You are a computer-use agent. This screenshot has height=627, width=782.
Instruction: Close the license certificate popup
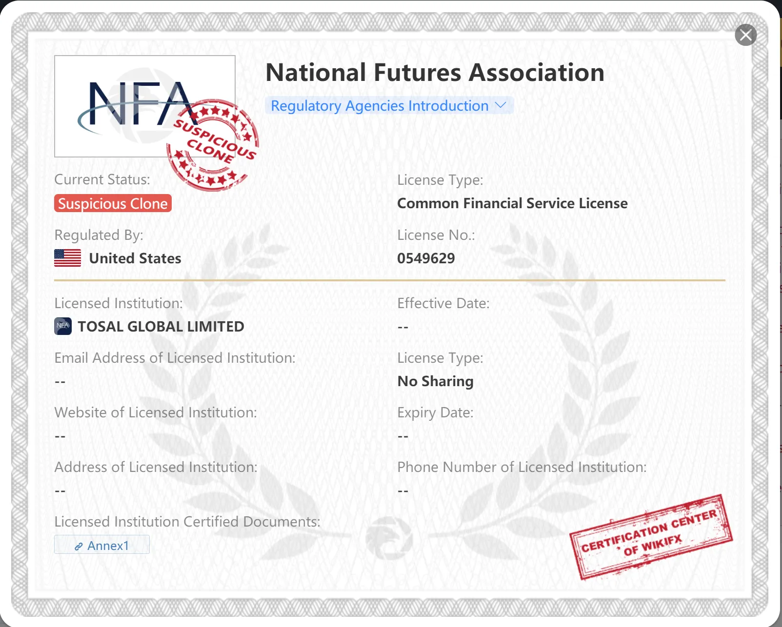[745, 35]
